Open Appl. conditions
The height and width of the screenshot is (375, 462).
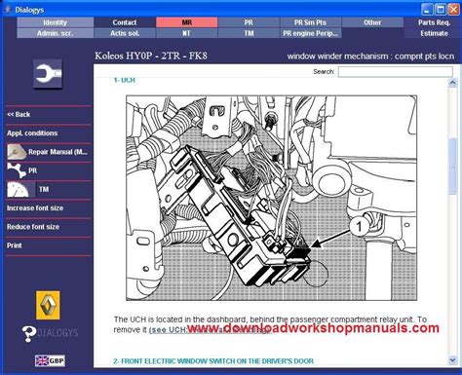pos(32,133)
